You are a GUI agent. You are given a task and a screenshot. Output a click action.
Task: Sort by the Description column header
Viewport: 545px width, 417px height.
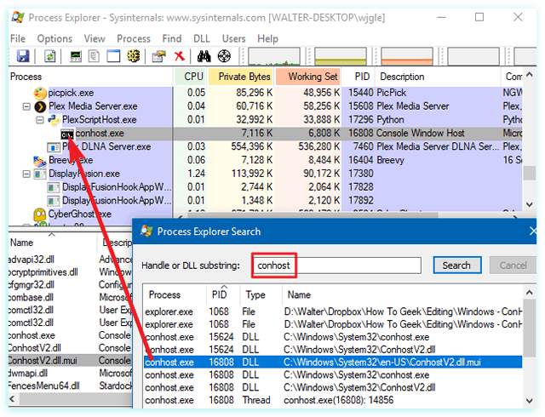coord(438,77)
